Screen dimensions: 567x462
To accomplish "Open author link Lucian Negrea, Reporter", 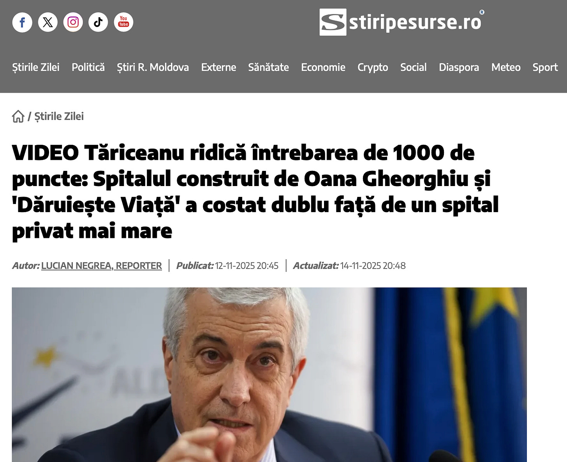I will coord(102,266).
